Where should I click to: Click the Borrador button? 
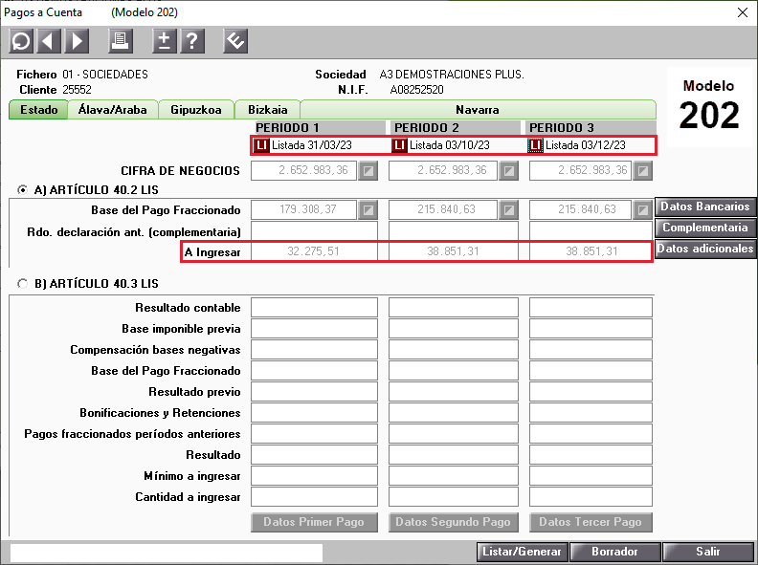coord(614,552)
